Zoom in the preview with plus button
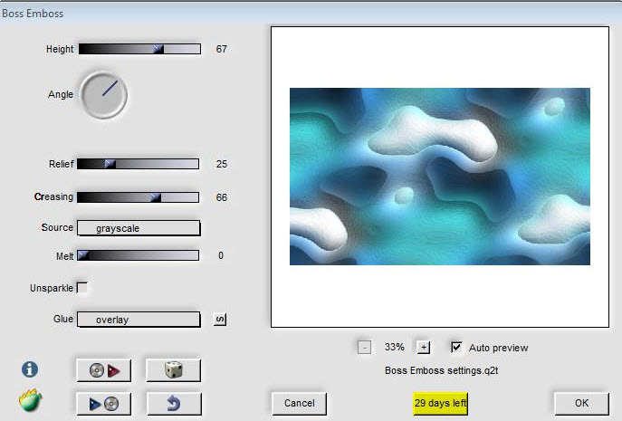 (423, 348)
